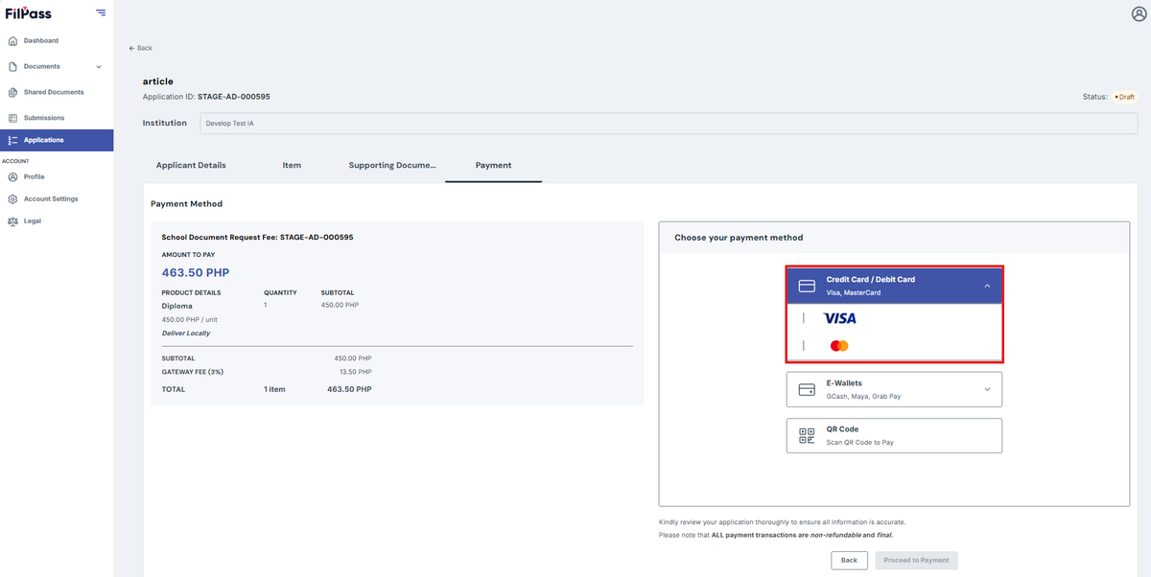Click the Deliver Locally text
The height and width of the screenshot is (577, 1151).
(186, 334)
